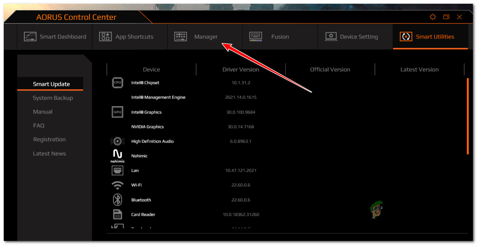477x245 pixels.
Task: Select the Wi-Fi device name
Action: point(136,185)
